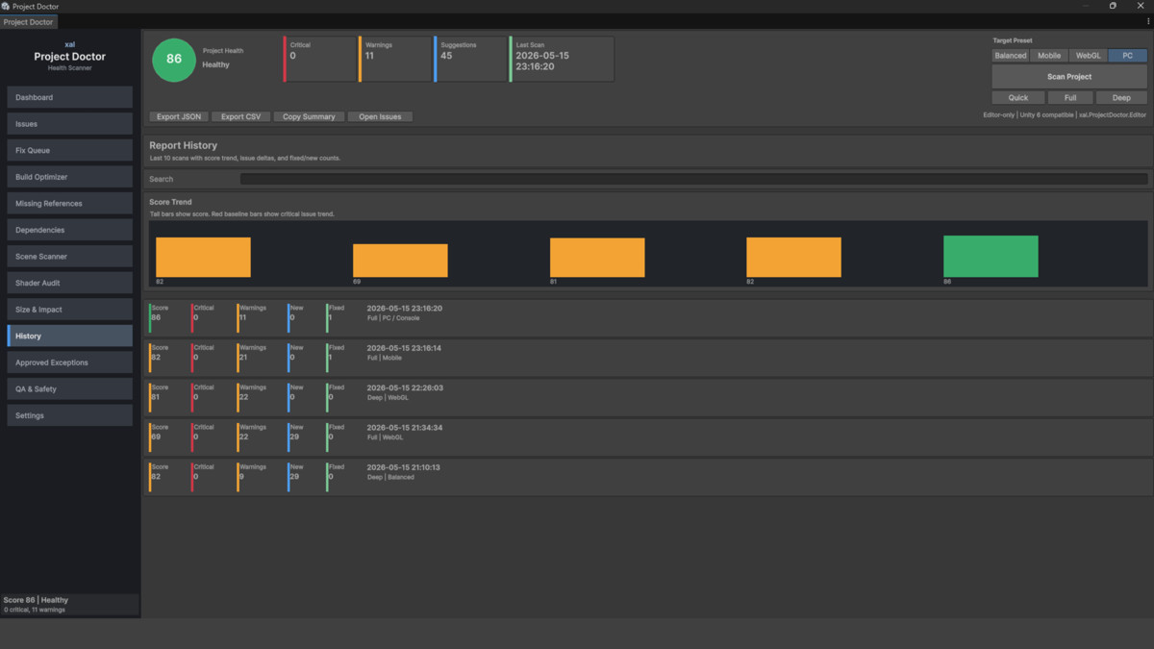Select the scan entry 2026-05-15 23:16:20
The width and height of the screenshot is (1154, 649).
click(648, 318)
